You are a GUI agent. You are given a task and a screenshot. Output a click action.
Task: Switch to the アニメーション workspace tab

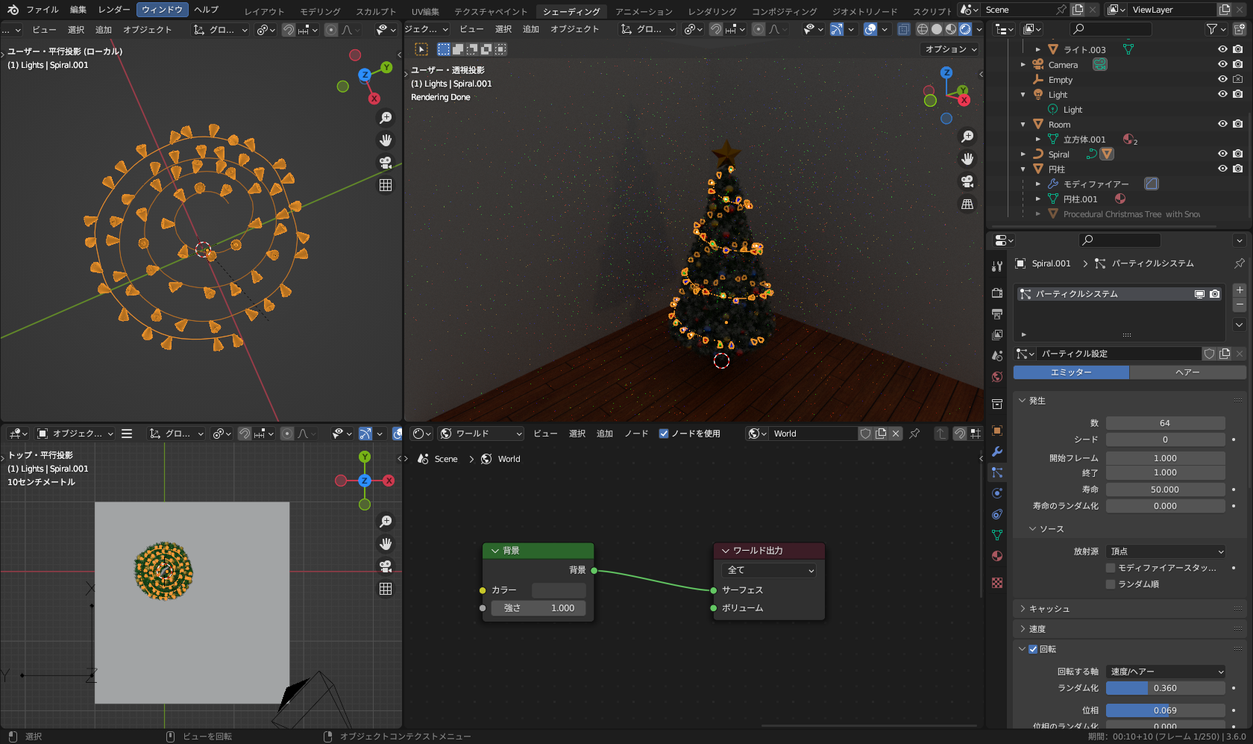pyautogui.click(x=644, y=11)
